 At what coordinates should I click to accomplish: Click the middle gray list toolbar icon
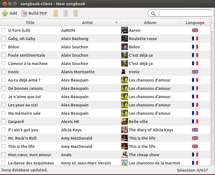66,13
